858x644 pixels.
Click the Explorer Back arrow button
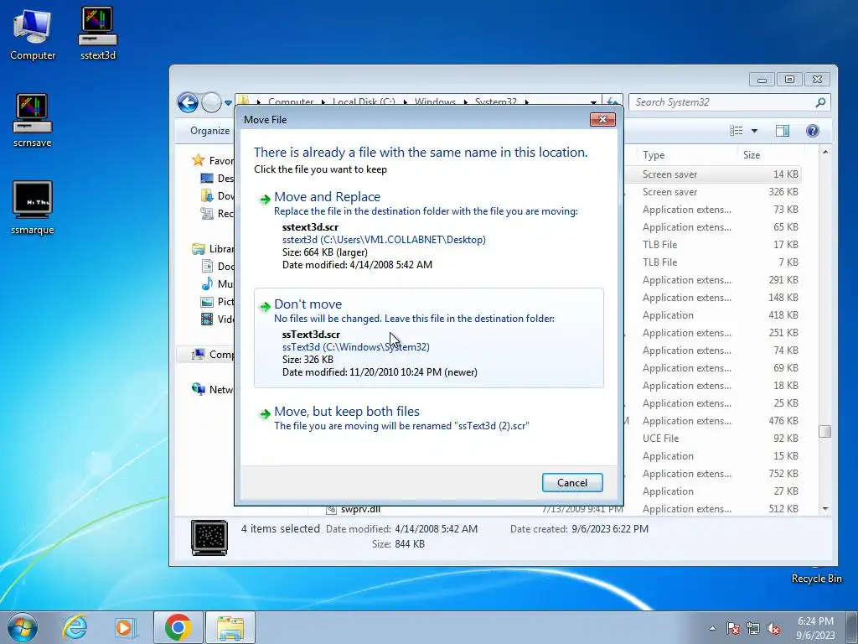click(x=188, y=102)
